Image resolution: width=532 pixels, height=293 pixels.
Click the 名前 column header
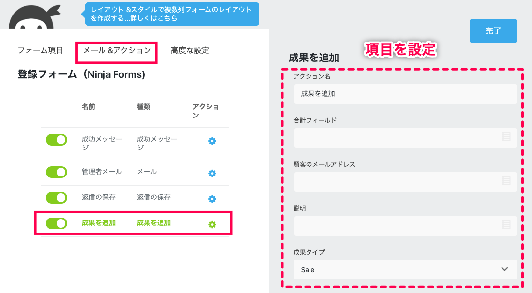point(88,107)
